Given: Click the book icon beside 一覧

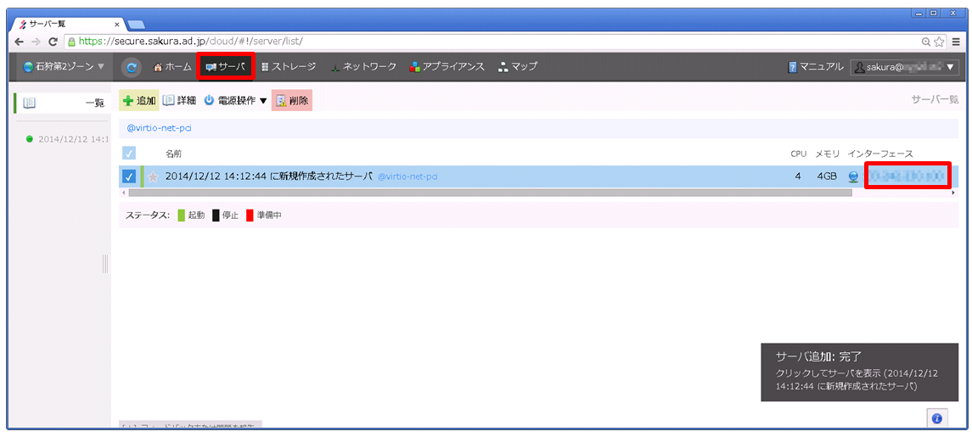Looking at the screenshot, I should [x=30, y=103].
